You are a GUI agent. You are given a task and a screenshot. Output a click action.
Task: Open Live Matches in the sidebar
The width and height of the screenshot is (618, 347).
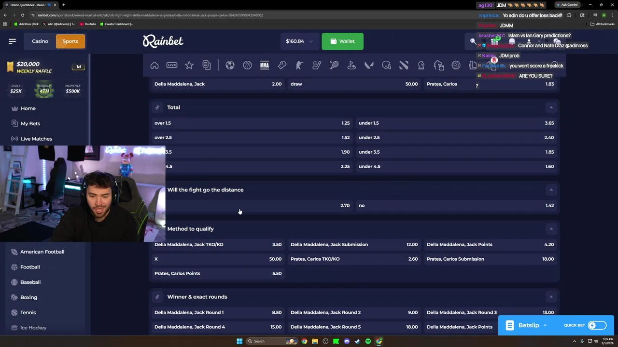coord(36,139)
